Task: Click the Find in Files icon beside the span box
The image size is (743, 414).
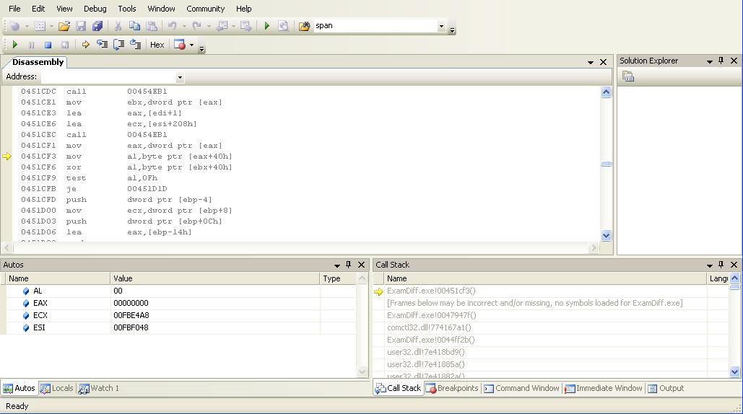Action: (304, 26)
